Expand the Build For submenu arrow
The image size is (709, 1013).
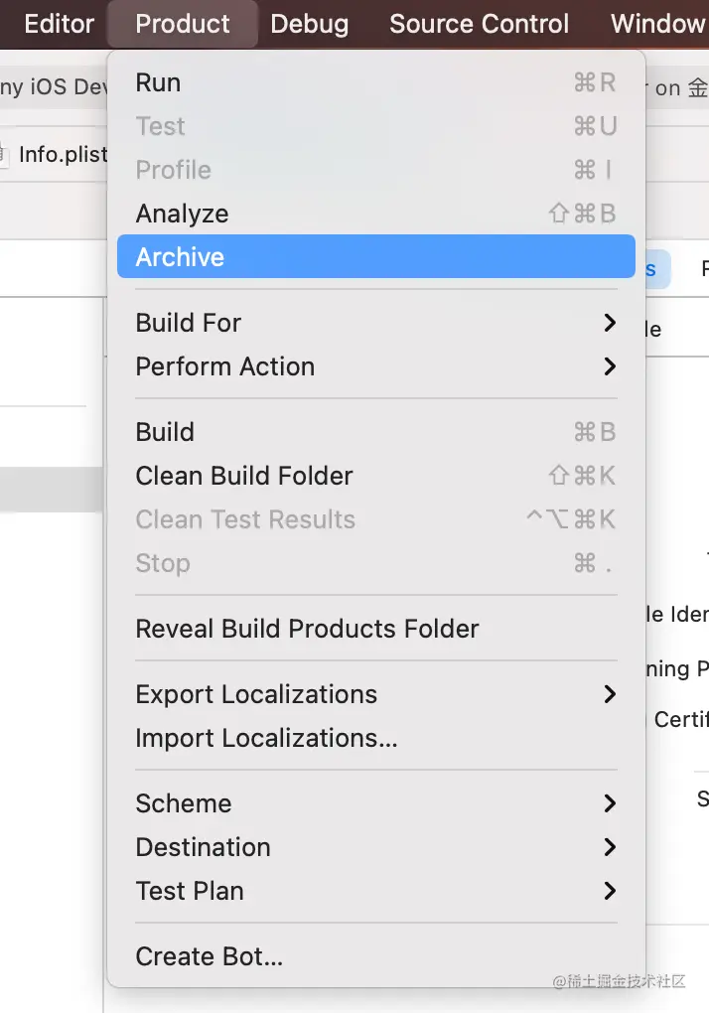click(610, 323)
